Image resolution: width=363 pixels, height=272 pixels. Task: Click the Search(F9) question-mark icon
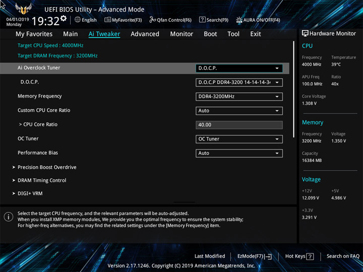click(202, 20)
